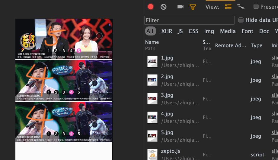278x160 pixels.
Task: Select the zepto.js request name
Action: (170, 151)
